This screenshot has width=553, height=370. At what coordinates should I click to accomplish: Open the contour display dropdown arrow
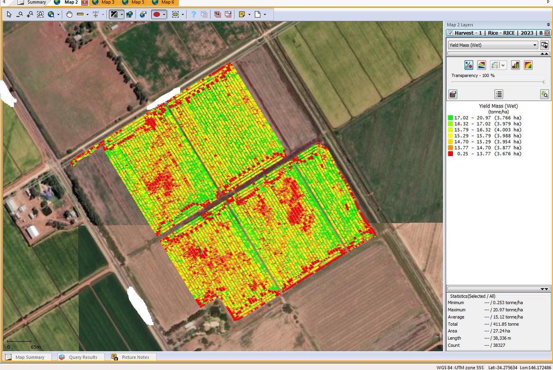tap(503, 66)
